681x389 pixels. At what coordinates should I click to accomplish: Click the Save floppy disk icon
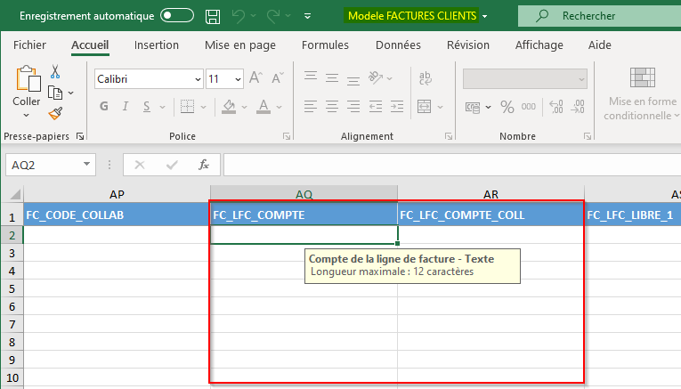(x=213, y=17)
